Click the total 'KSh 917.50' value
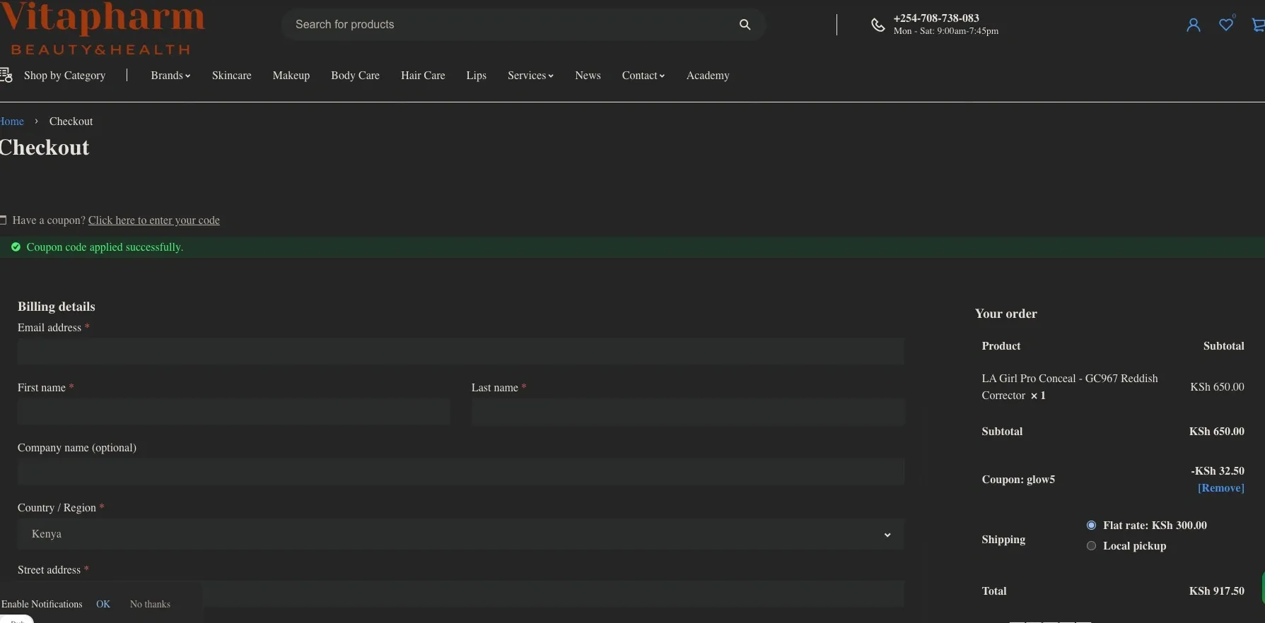The width and height of the screenshot is (1265, 623). (x=1217, y=591)
